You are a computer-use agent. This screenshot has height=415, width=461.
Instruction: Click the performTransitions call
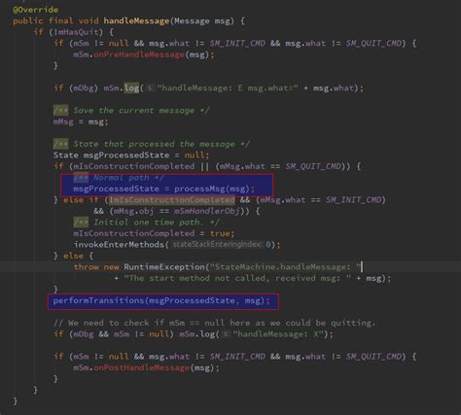161,300
